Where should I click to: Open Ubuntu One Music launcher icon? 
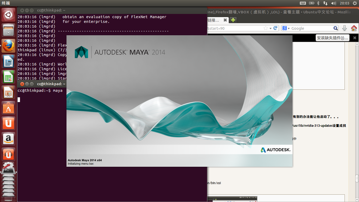(x=8, y=154)
